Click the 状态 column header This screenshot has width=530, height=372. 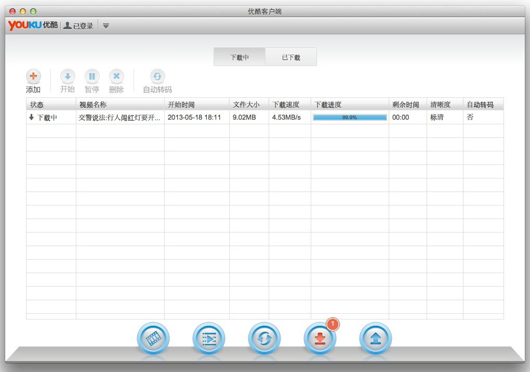pos(51,105)
